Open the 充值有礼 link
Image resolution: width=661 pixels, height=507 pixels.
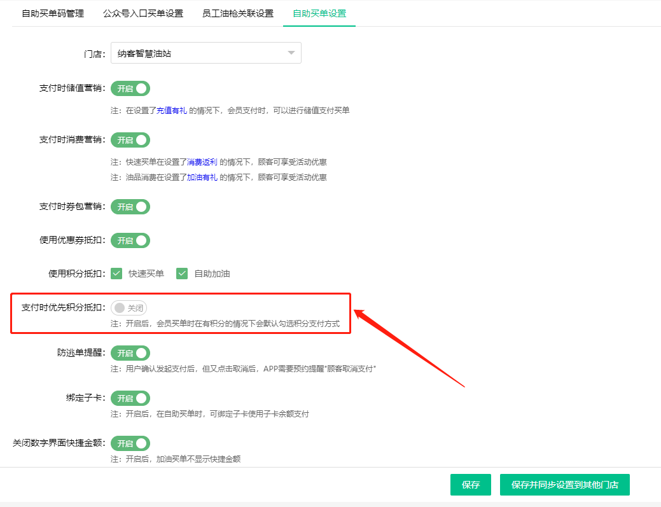pyautogui.click(x=172, y=109)
